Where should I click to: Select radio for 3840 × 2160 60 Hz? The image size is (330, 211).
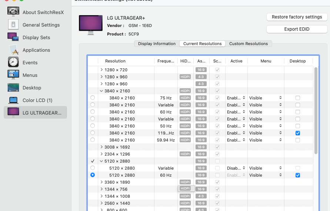point(93,112)
